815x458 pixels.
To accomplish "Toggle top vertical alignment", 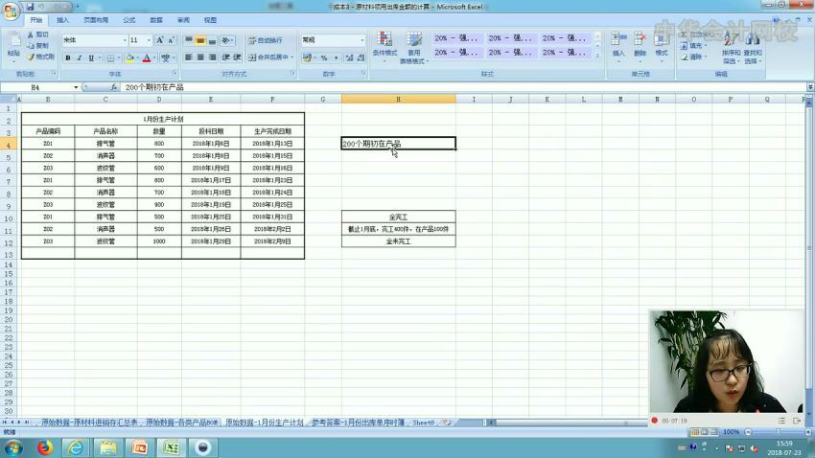I will tap(189, 40).
